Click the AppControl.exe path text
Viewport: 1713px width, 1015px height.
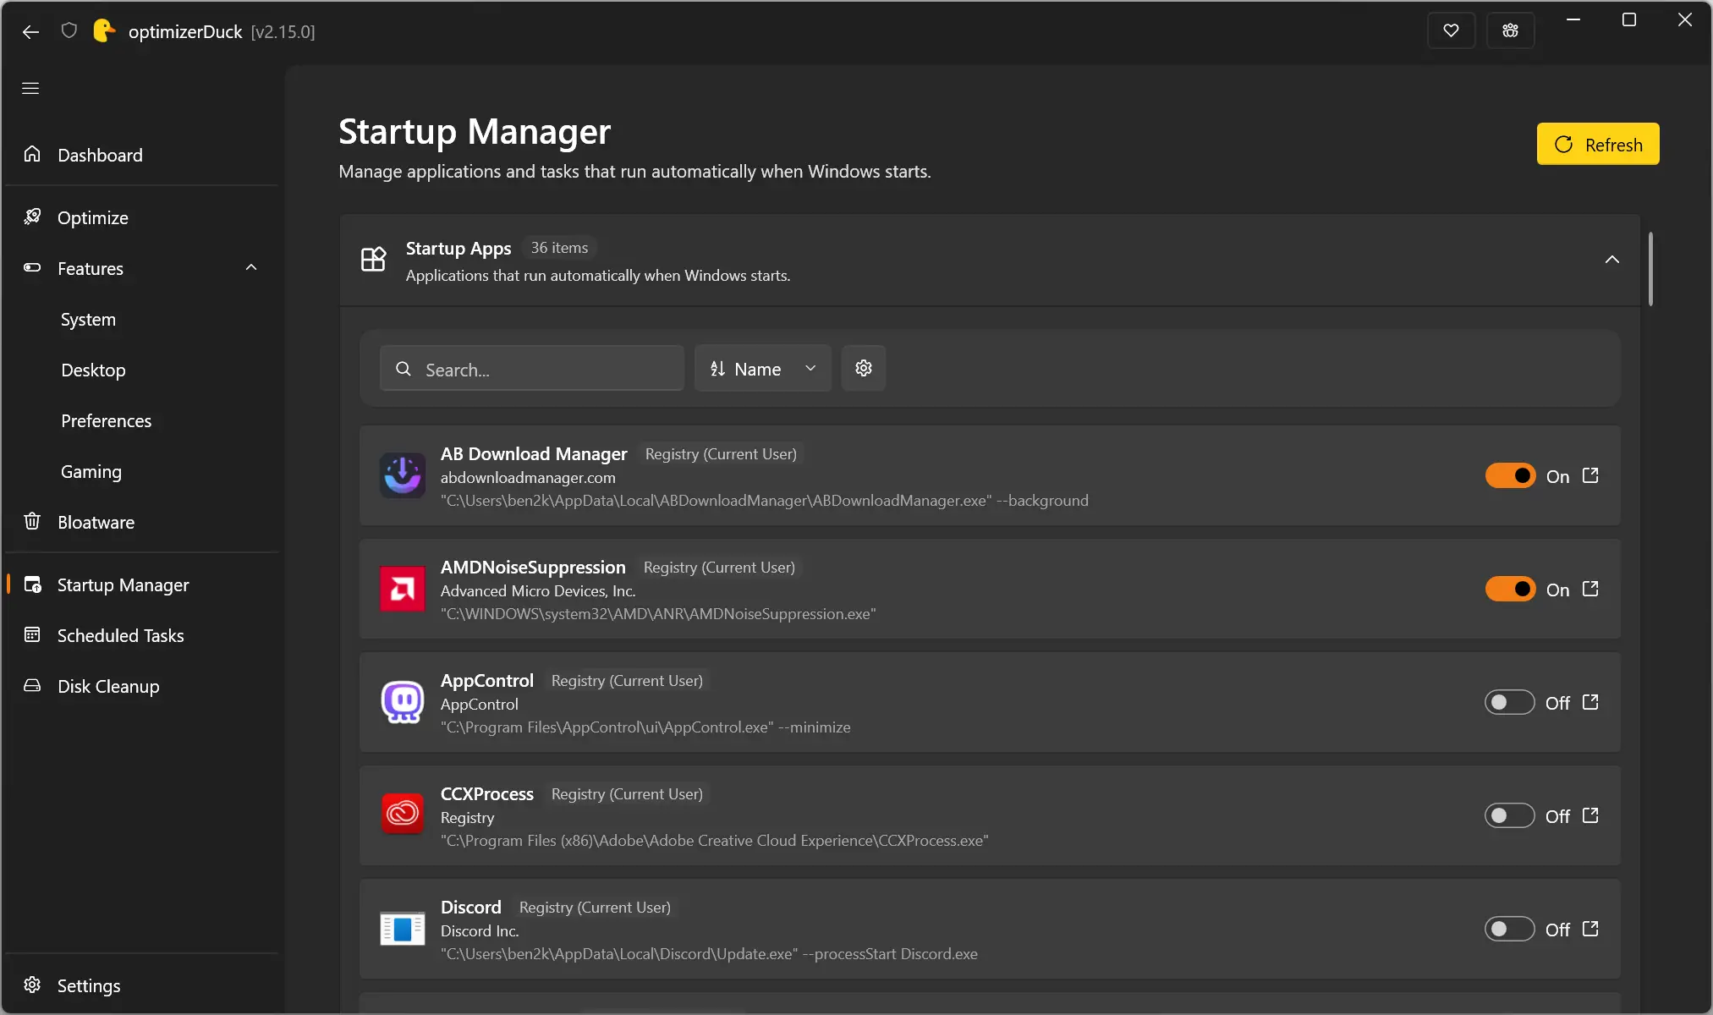click(645, 727)
